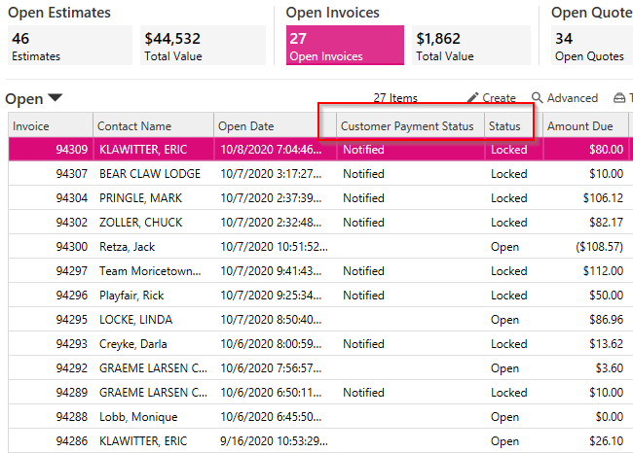
Task: Click the pencil Create icon
Action: point(472,98)
